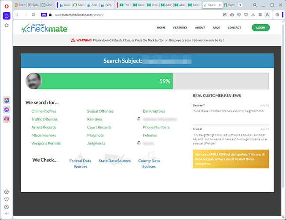The height and width of the screenshot is (220, 286).
Task: Click the Weapons Permits item
Action: coord(46,143)
